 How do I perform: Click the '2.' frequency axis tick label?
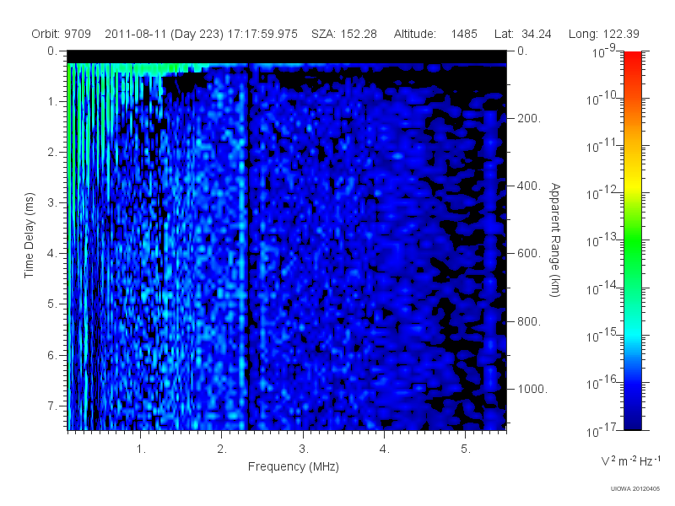click(222, 449)
